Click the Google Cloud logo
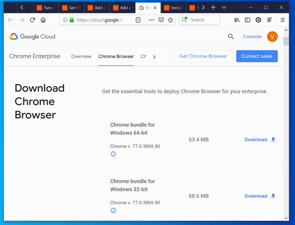The width and height of the screenshot is (295, 225). (32, 37)
